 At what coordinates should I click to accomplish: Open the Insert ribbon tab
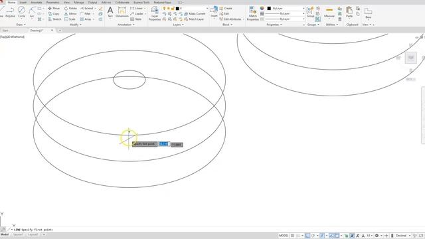pyautogui.click(x=23, y=2)
